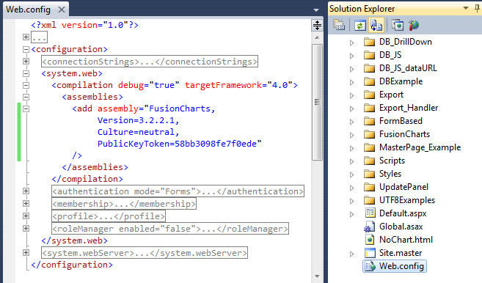Click the Properties icon in Solution Explorer toolbar
This screenshot has height=283, width=482.
pyautogui.click(x=339, y=25)
